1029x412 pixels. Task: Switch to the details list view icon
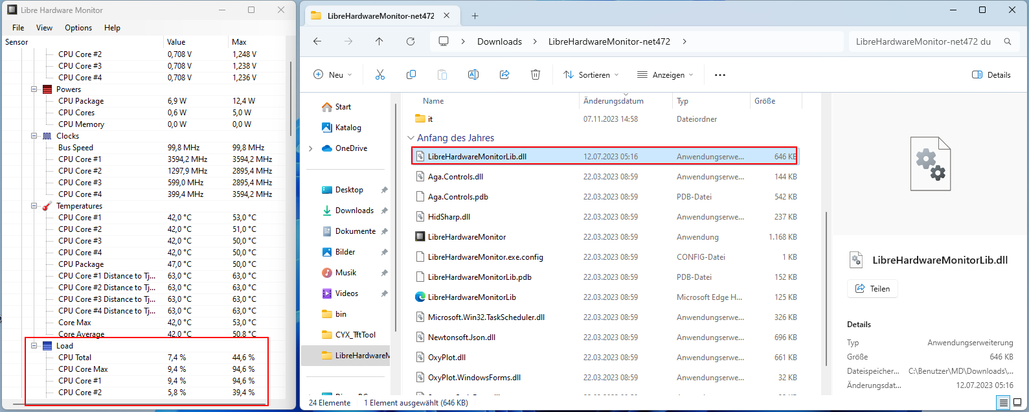1003,403
